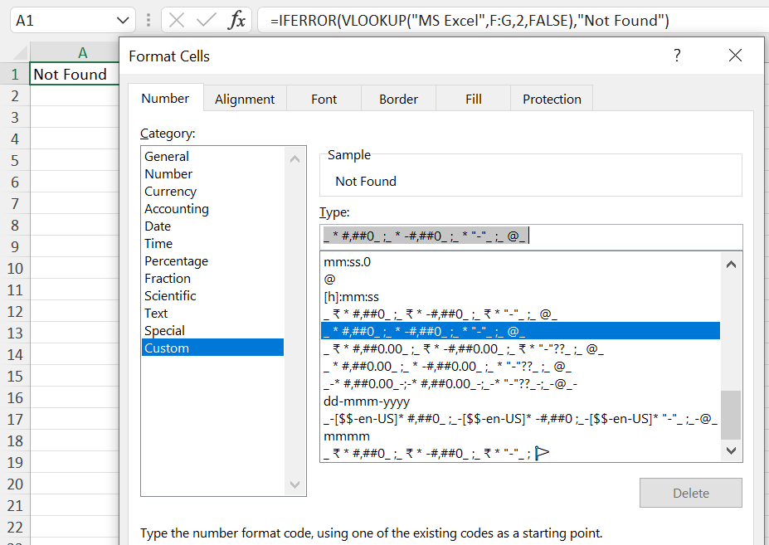Choose the dd-mmm-yyyy format type

520,401
